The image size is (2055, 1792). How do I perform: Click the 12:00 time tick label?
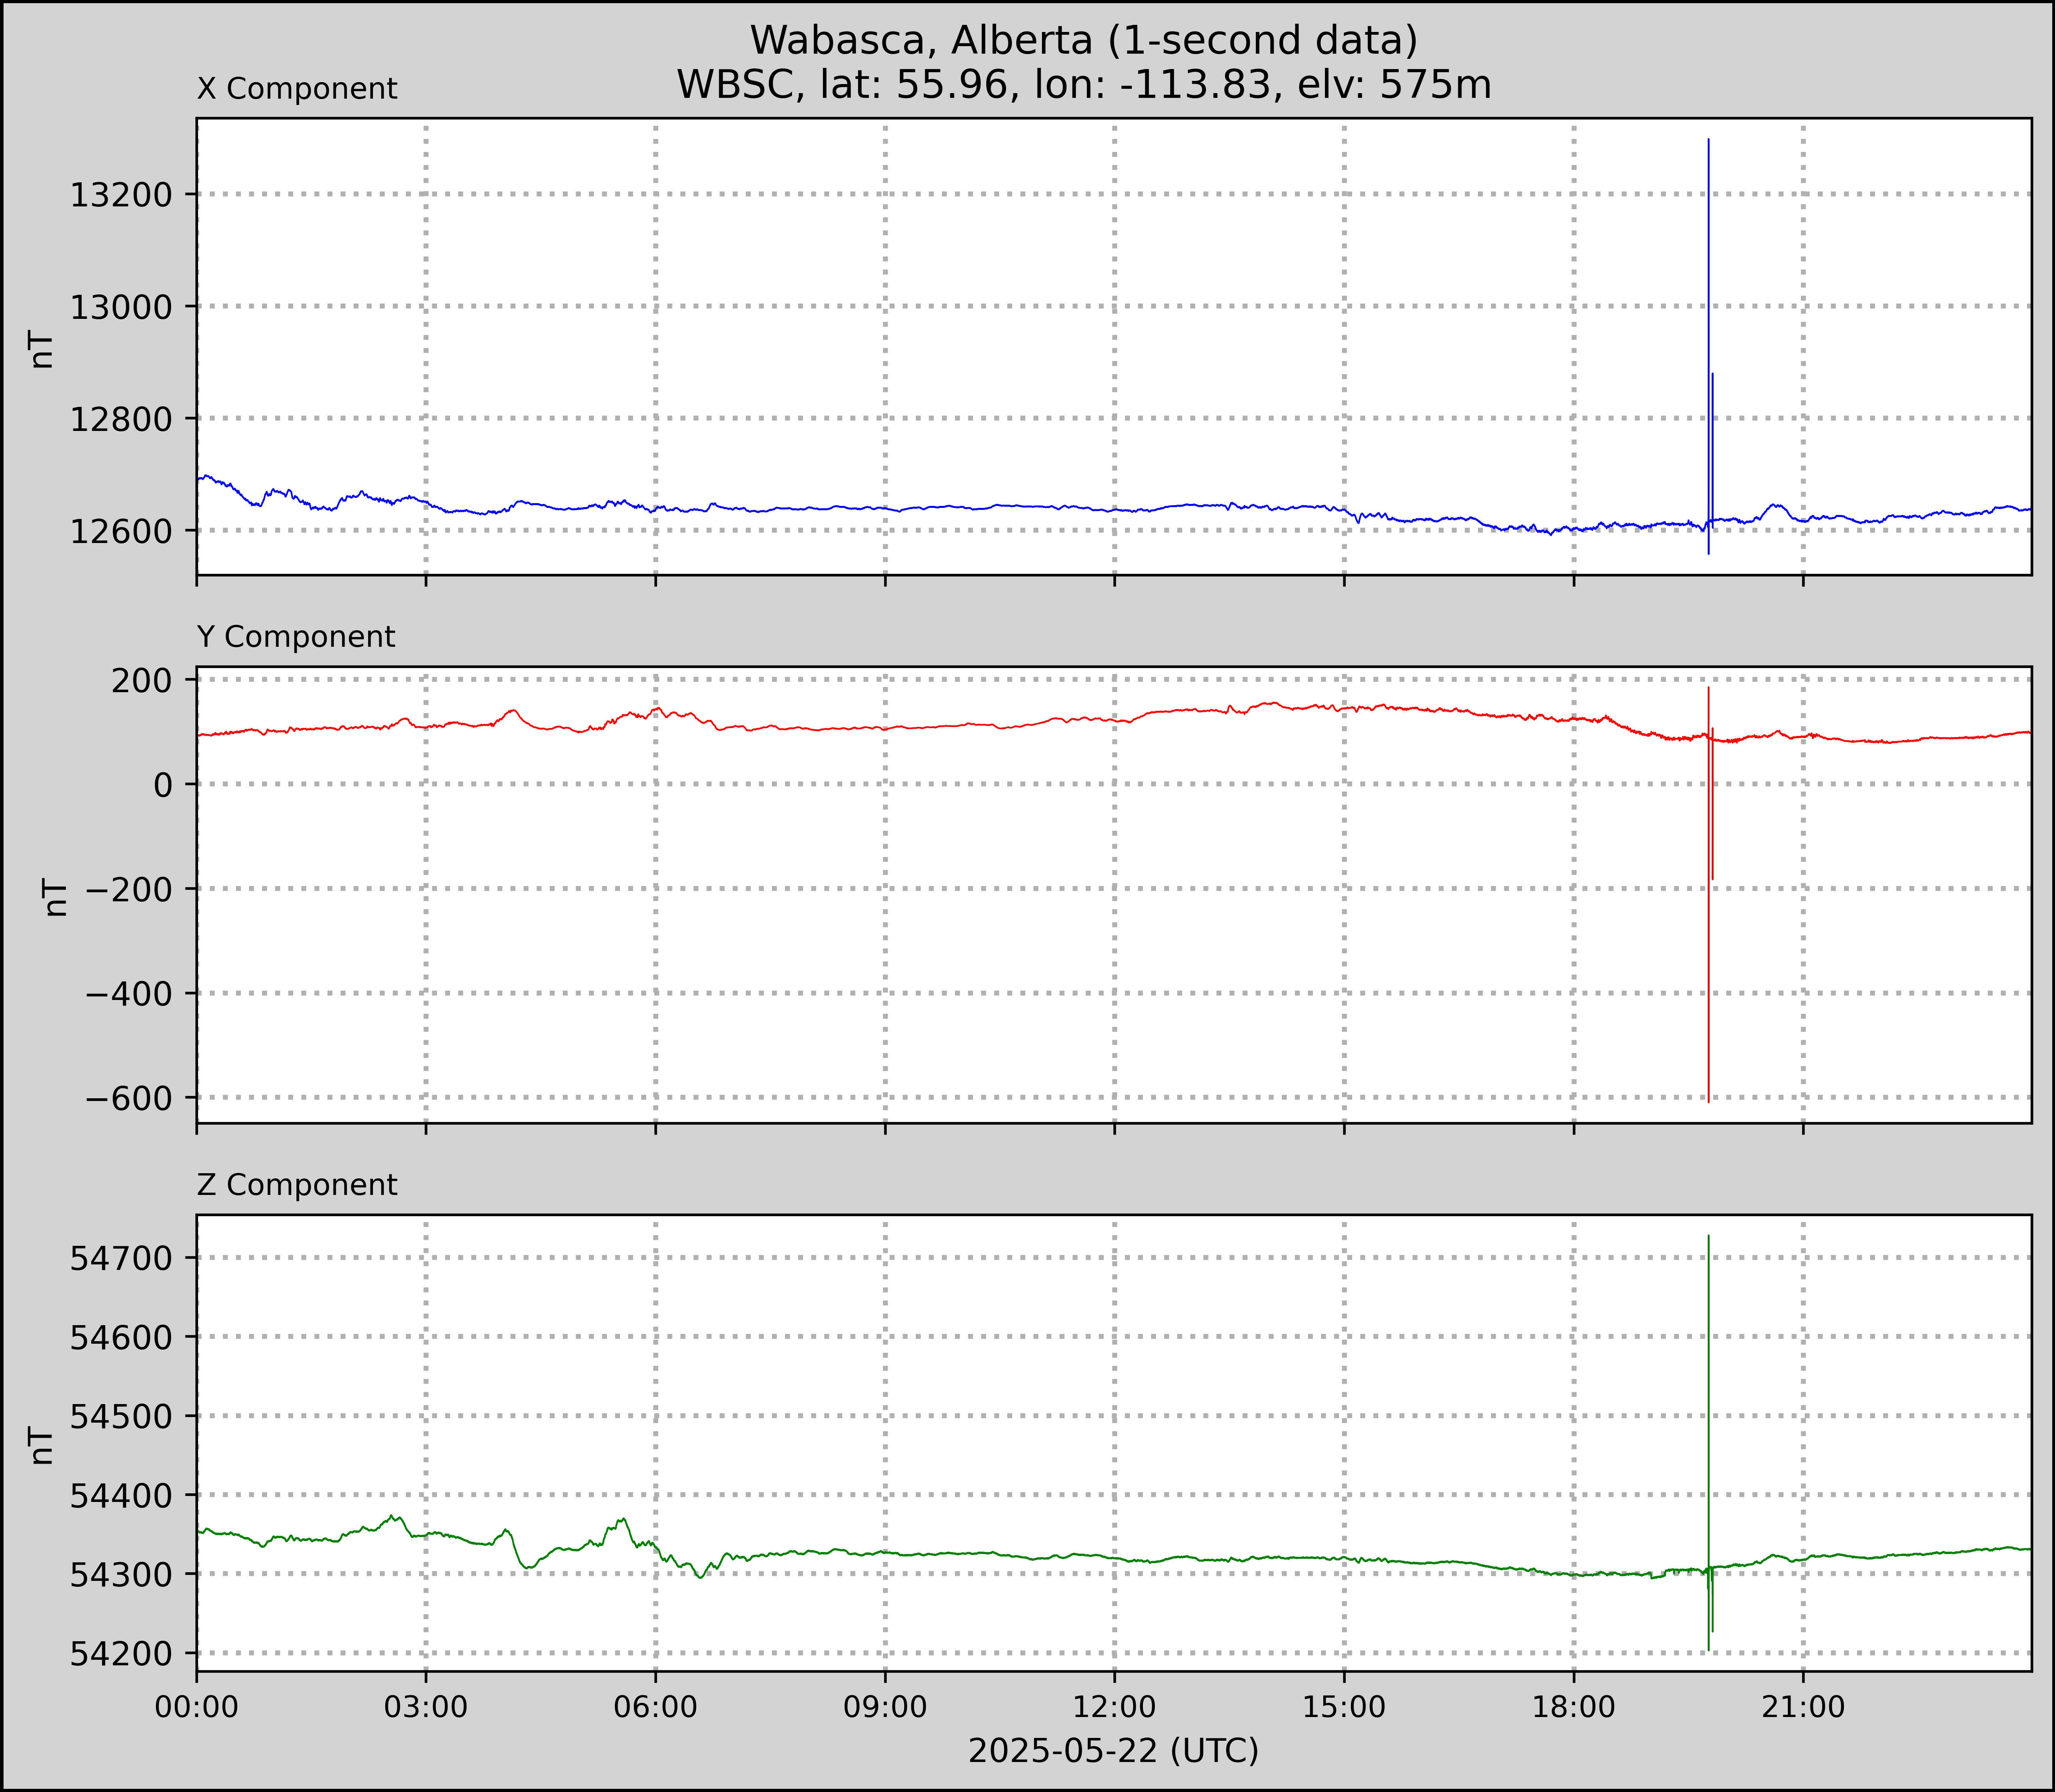pyautogui.click(x=1115, y=1707)
